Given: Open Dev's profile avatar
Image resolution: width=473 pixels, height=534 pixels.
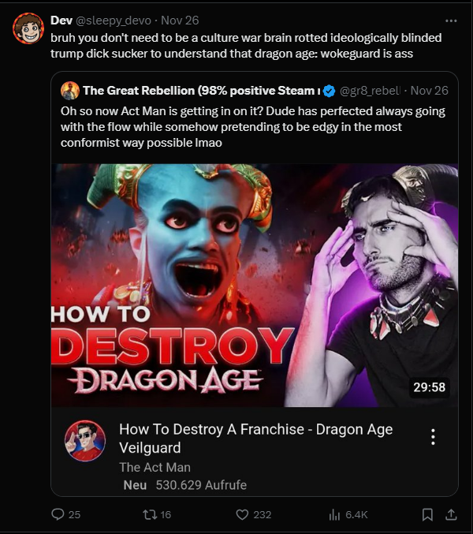Looking at the screenshot, I should [28, 28].
